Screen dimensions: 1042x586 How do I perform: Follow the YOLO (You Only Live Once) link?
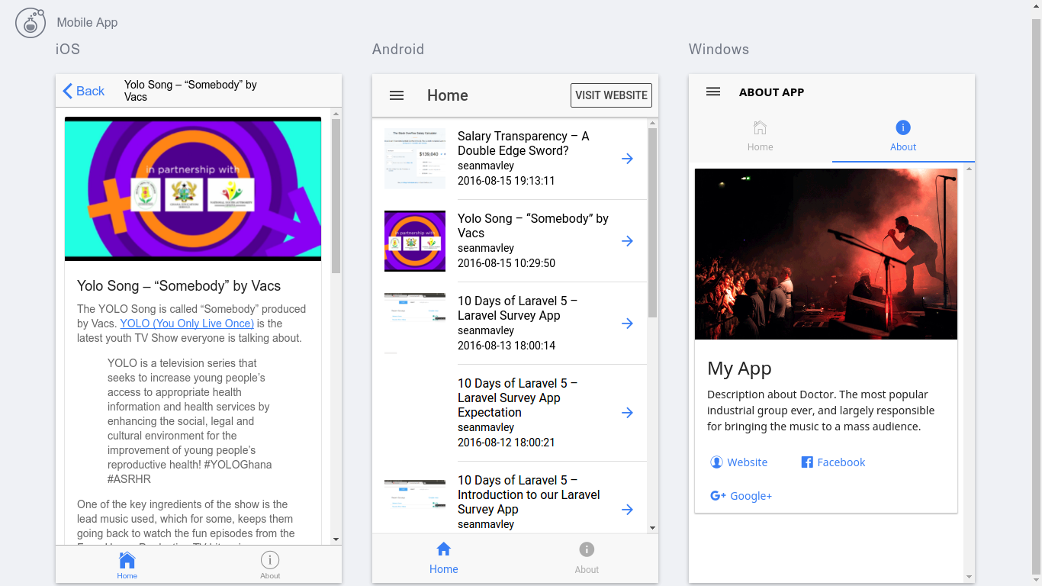point(187,324)
